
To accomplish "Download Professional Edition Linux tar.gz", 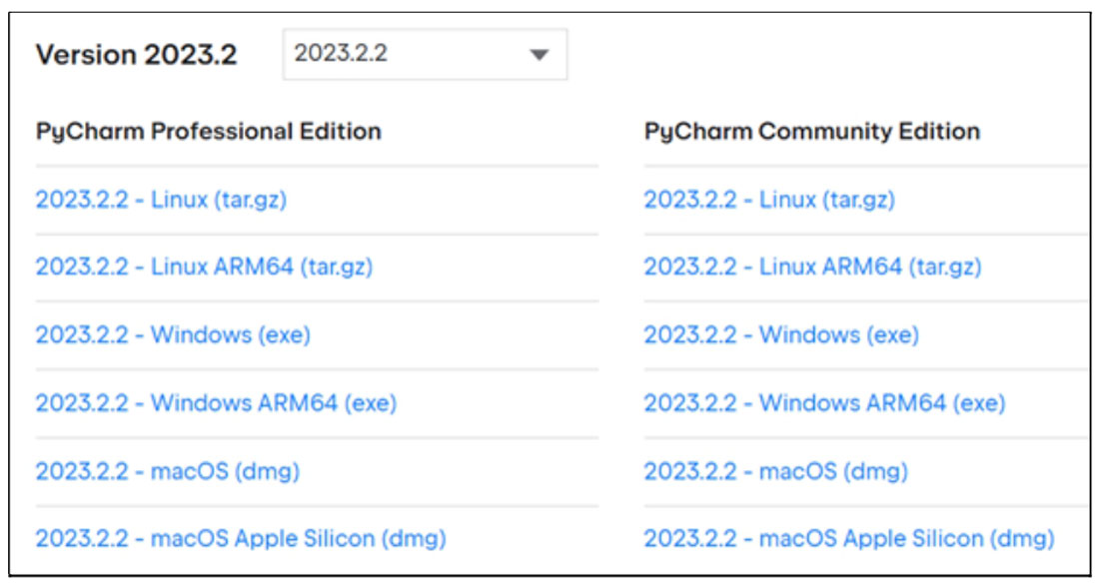I will [161, 201].
